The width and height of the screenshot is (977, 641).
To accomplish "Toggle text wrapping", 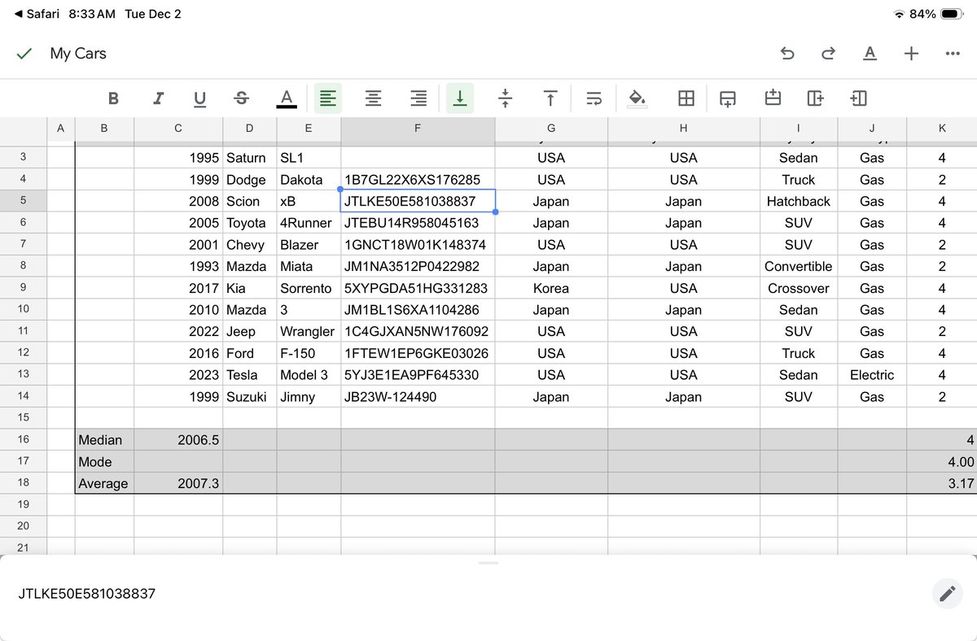I will coord(594,98).
